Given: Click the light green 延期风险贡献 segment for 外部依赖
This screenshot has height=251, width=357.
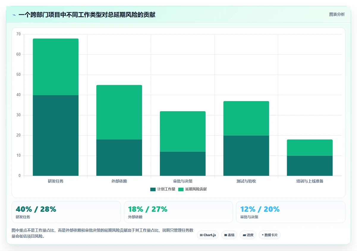Looking at the screenshot, I should click(x=119, y=112).
